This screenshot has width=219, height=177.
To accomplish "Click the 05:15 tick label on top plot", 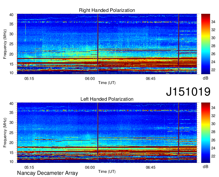I will click(x=29, y=79).
